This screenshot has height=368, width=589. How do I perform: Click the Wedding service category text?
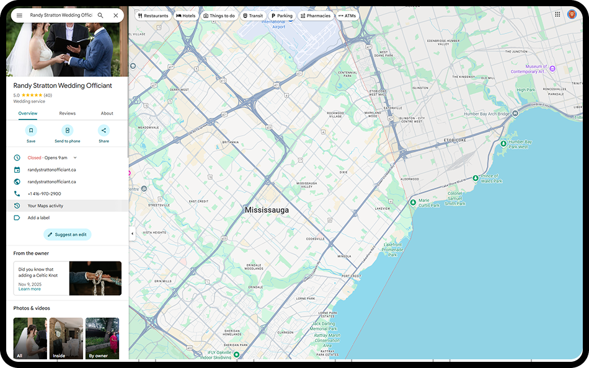click(29, 102)
